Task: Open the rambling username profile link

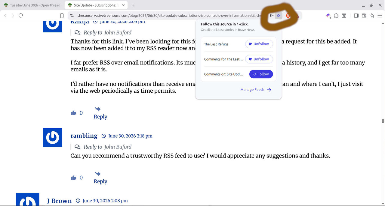Action: [x=84, y=136]
